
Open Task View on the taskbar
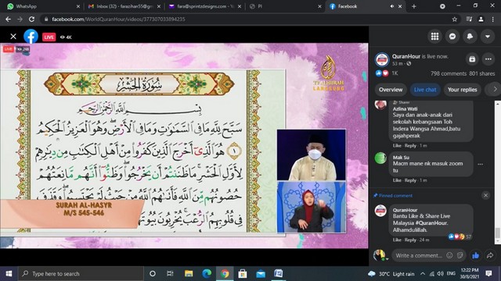pos(170,274)
